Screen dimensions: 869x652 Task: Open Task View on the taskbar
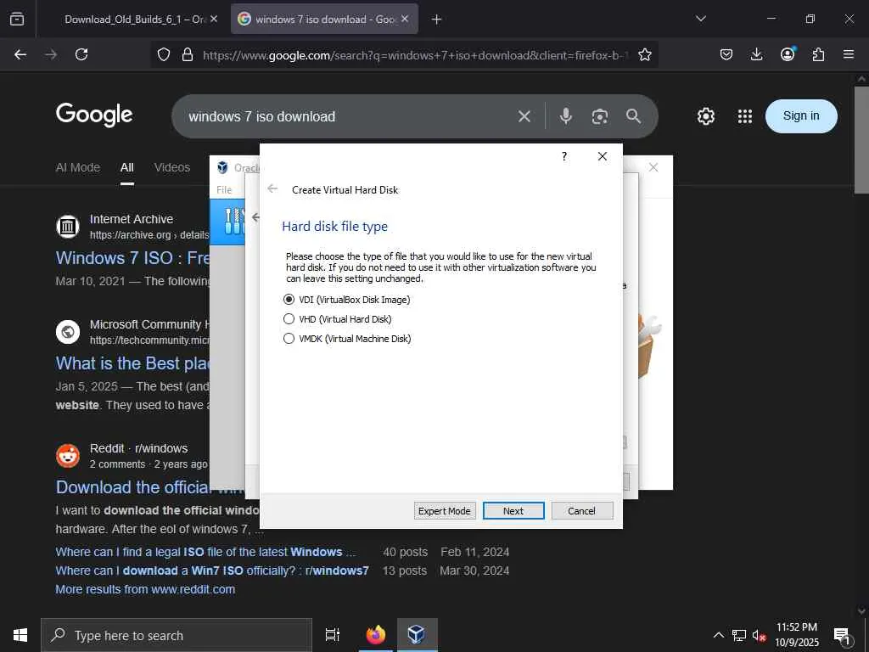coord(332,635)
